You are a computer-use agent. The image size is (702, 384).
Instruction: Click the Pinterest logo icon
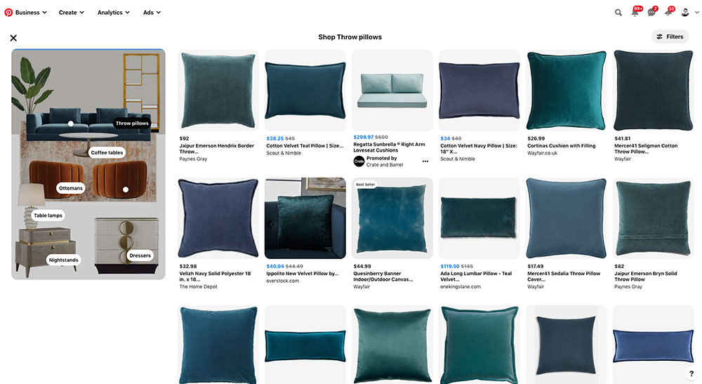tap(8, 13)
